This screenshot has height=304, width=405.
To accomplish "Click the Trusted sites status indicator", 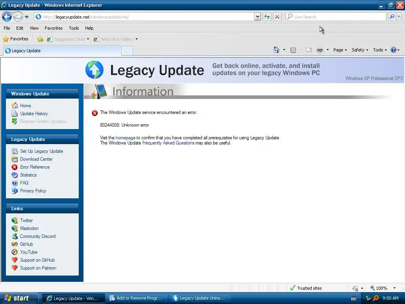I will coord(306,288).
